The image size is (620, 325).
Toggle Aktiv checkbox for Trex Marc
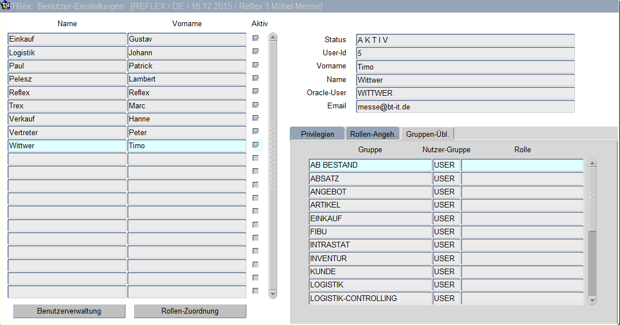point(256,105)
